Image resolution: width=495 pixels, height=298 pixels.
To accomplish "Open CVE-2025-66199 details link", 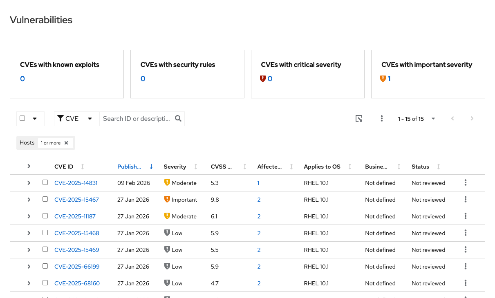I will click(77, 267).
